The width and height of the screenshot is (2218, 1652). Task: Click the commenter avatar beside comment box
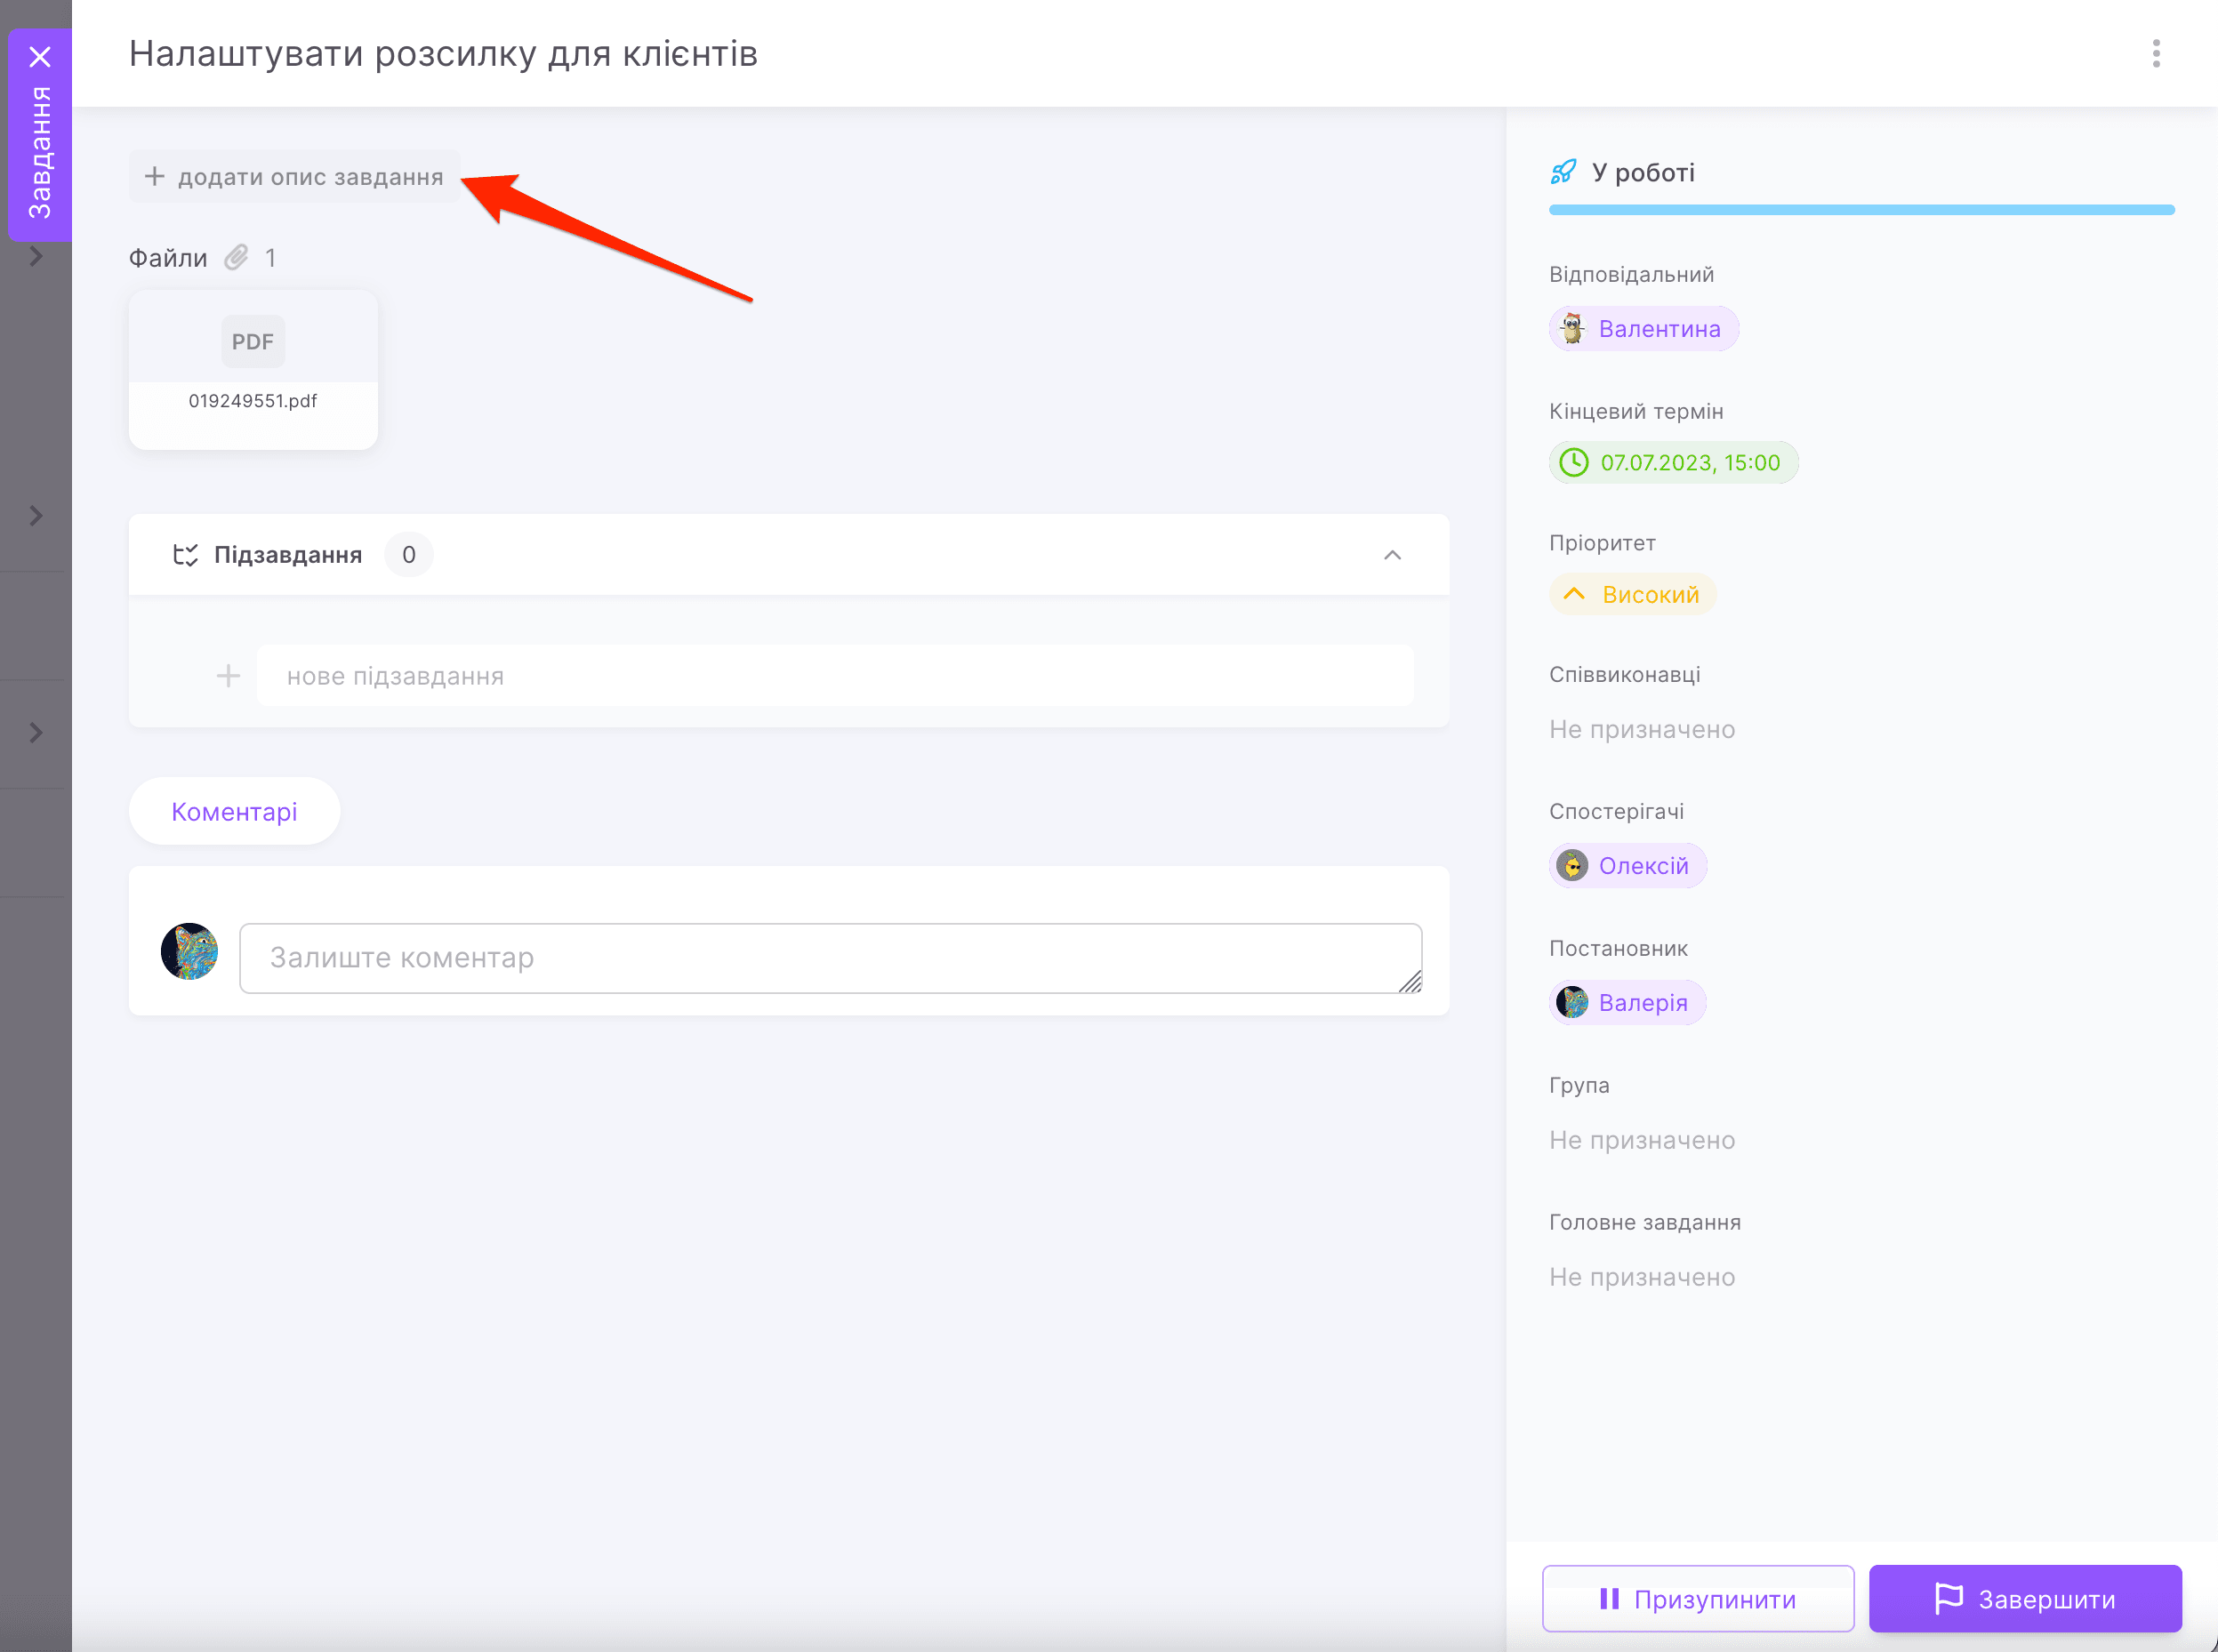[189, 951]
